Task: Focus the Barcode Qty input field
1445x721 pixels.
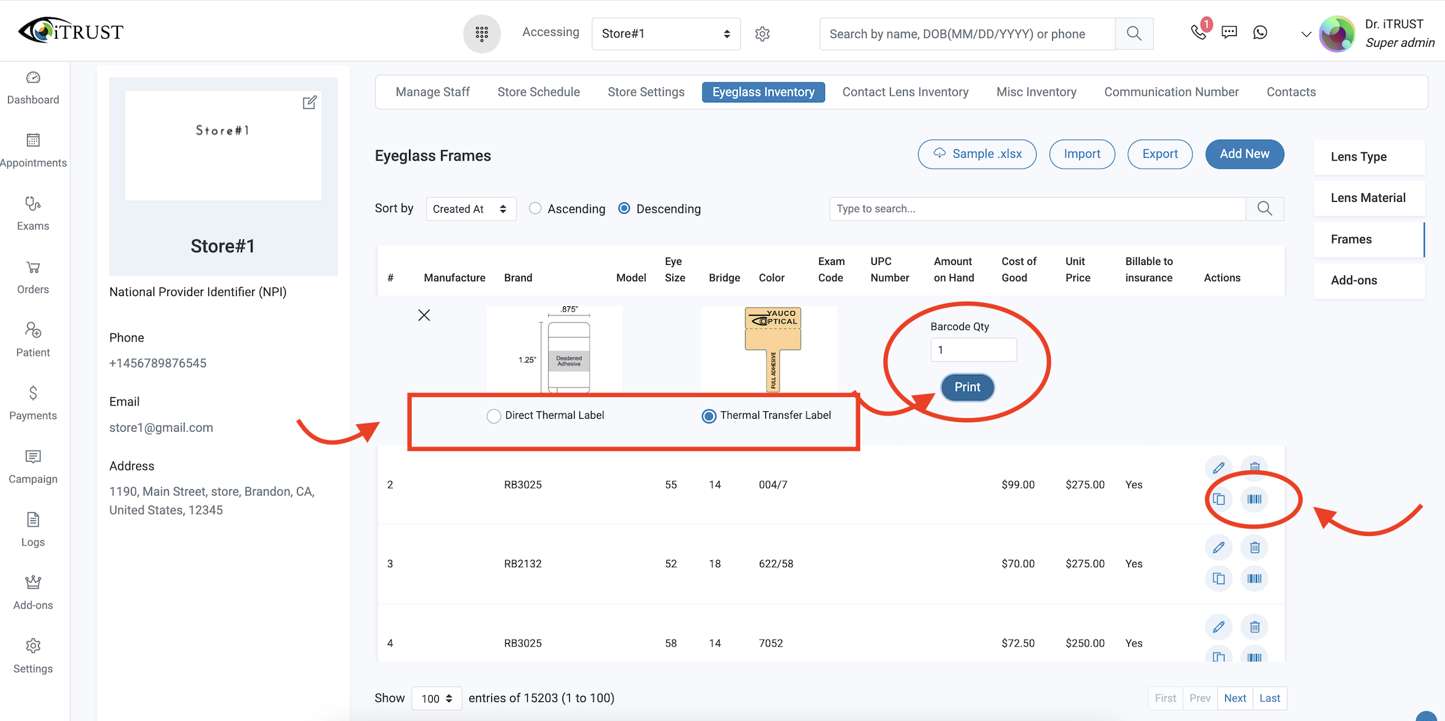Action: point(974,350)
